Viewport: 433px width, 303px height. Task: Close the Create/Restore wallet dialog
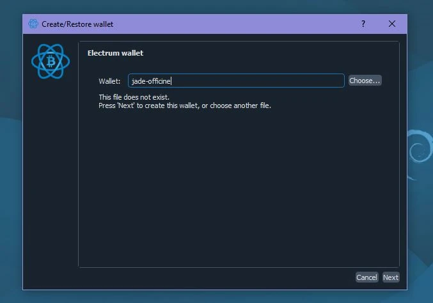[x=392, y=24]
